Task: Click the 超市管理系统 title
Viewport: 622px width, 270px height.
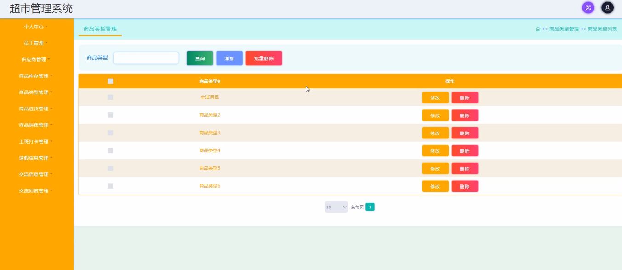Action: (41, 8)
